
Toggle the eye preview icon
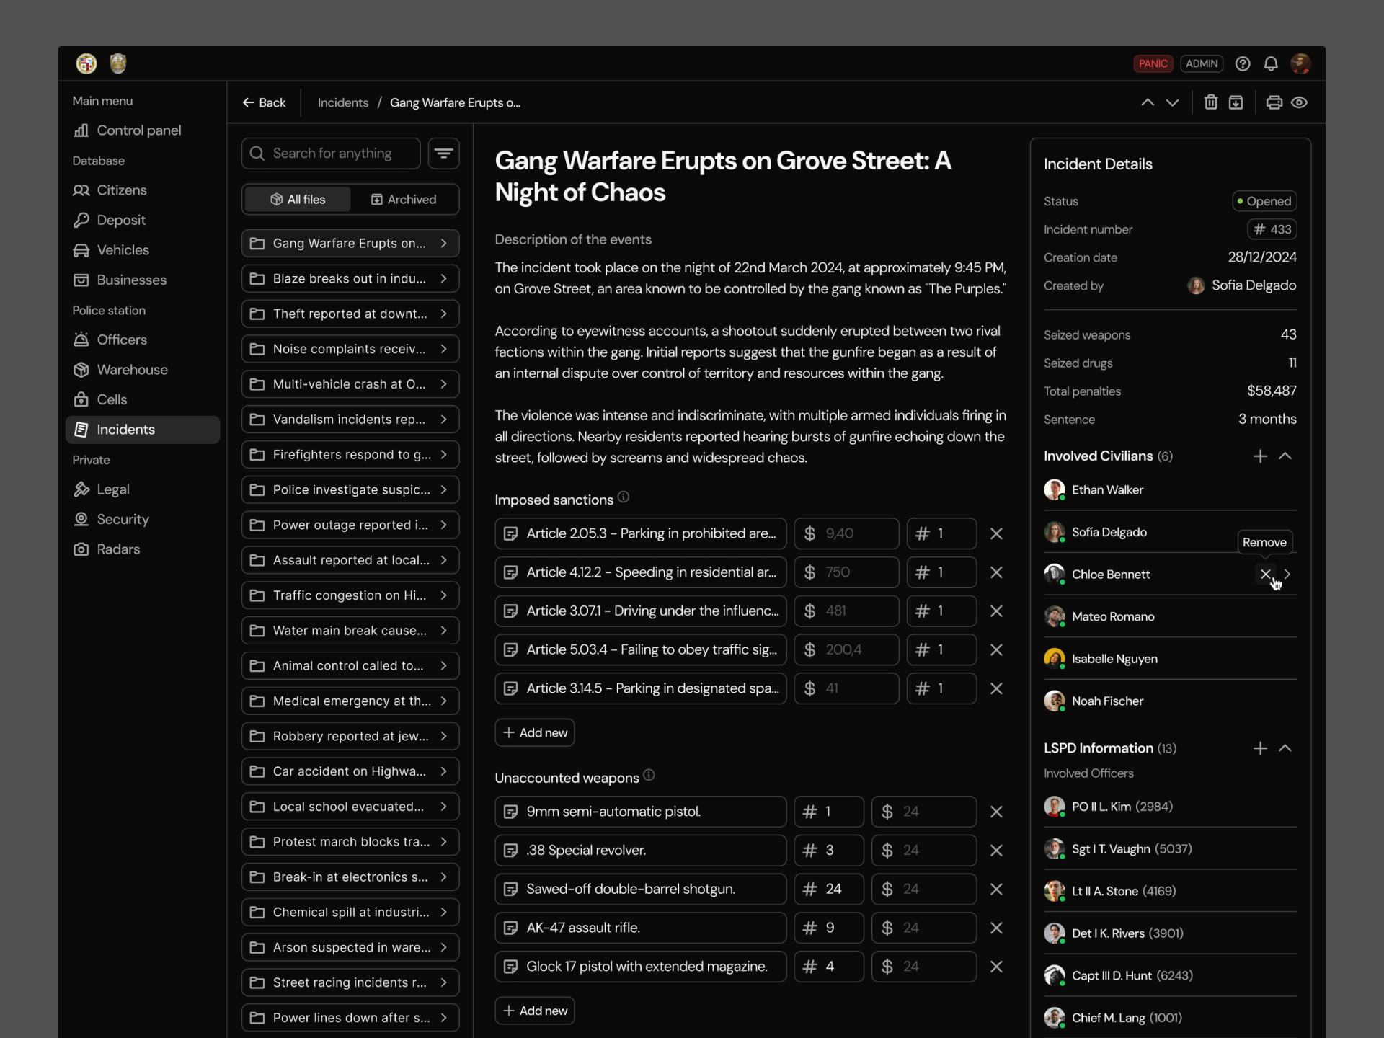(x=1299, y=102)
